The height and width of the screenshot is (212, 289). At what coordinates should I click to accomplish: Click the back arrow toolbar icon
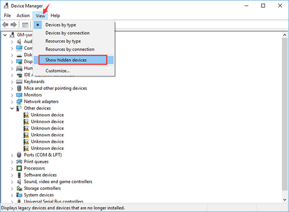(x=5, y=24)
